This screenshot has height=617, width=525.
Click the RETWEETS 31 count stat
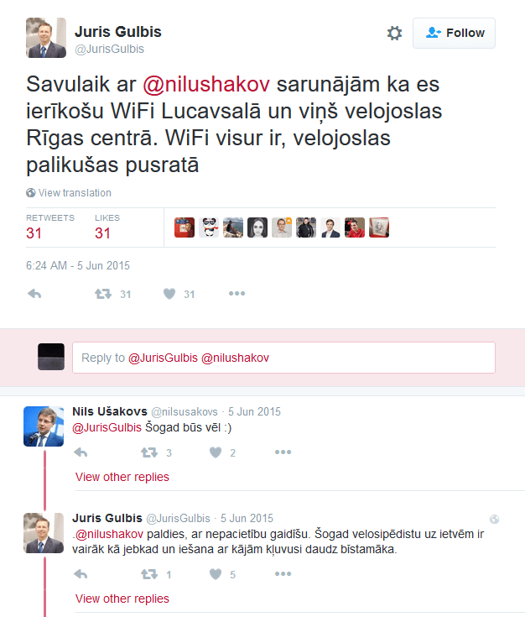(50, 227)
